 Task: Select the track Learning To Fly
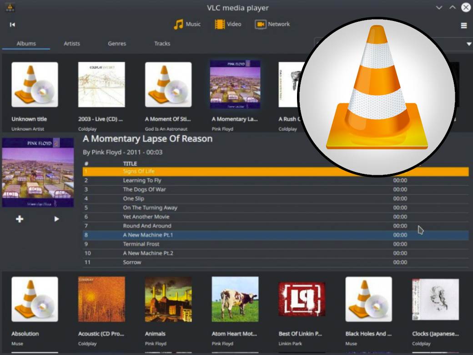142,180
